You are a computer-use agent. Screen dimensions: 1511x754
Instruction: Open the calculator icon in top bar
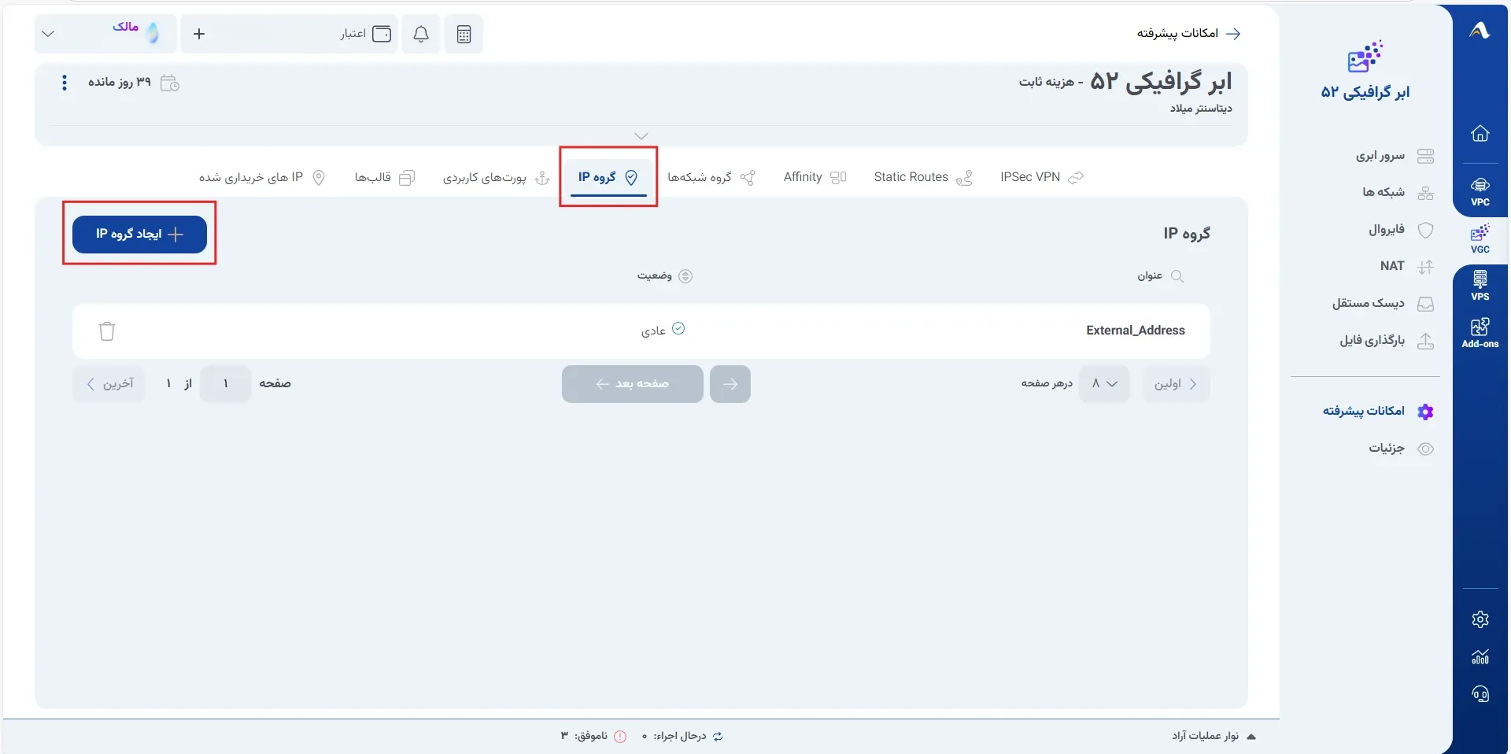pyautogui.click(x=464, y=34)
